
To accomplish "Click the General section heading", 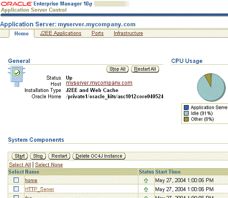I will coord(19,61).
